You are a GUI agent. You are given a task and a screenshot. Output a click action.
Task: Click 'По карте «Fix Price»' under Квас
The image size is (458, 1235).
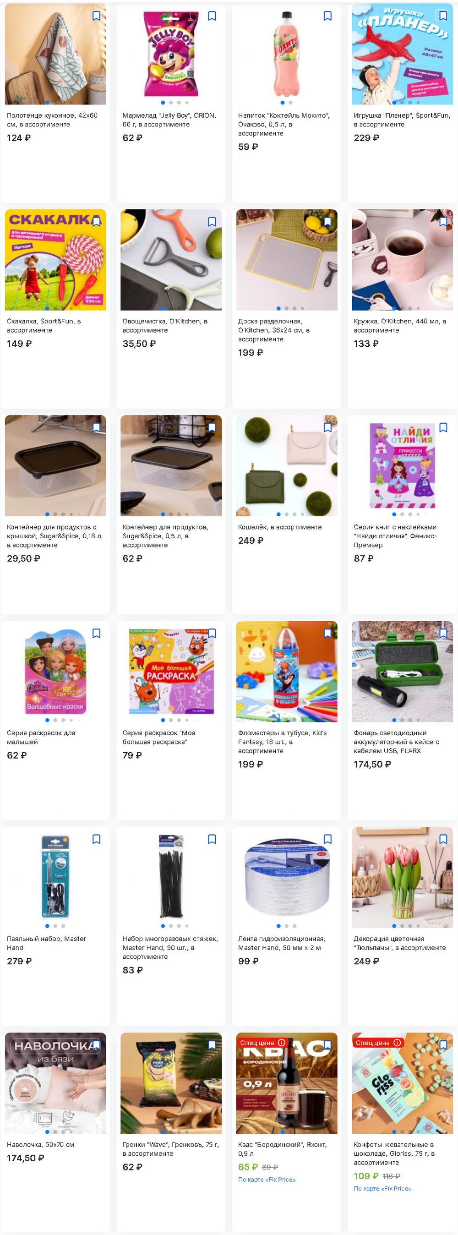[x=267, y=1180]
